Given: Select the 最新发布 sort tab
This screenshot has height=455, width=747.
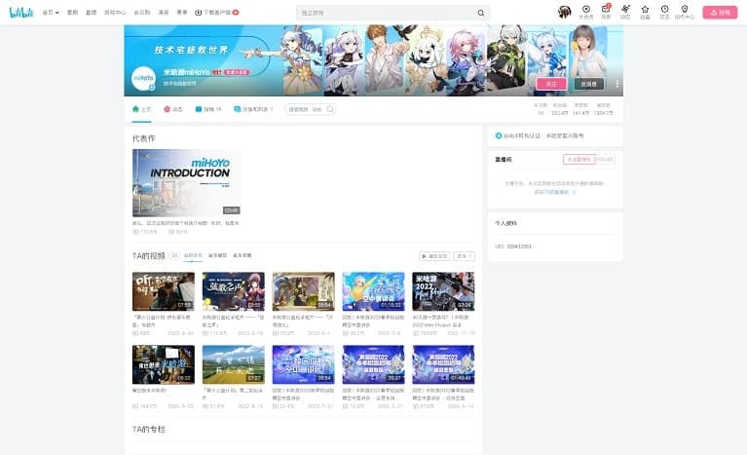Looking at the screenshot, I should (193, 256).
